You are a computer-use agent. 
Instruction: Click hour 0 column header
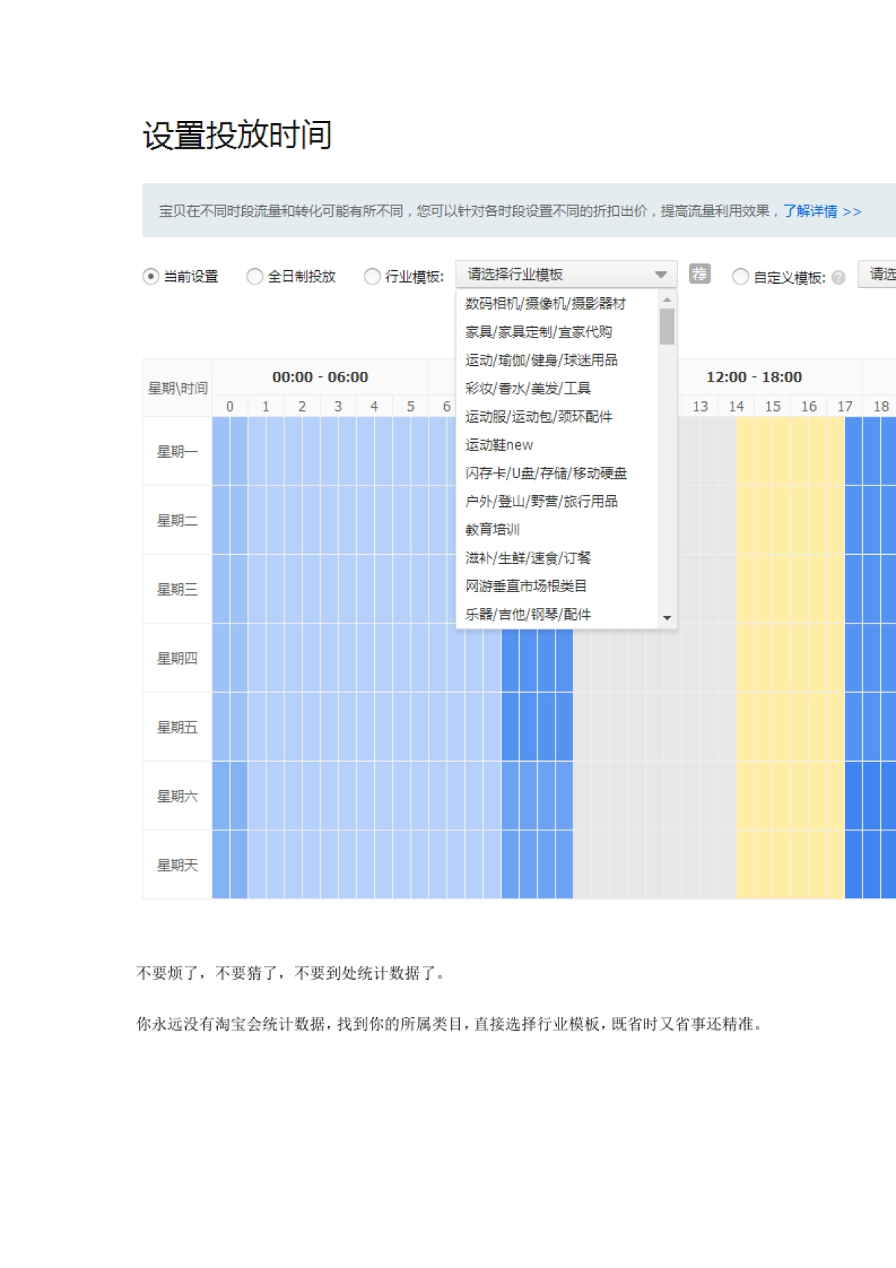[230, 406]
